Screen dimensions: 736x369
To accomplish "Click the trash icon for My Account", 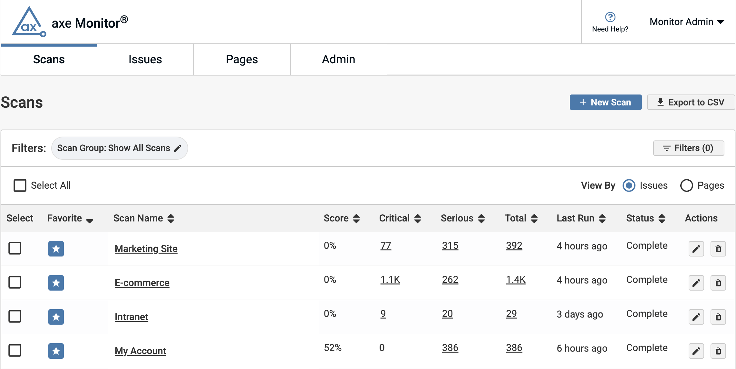I will coord(718,351).
